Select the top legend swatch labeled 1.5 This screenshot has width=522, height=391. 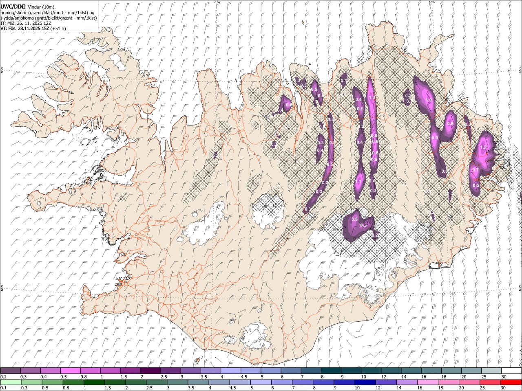pos(130,371)
